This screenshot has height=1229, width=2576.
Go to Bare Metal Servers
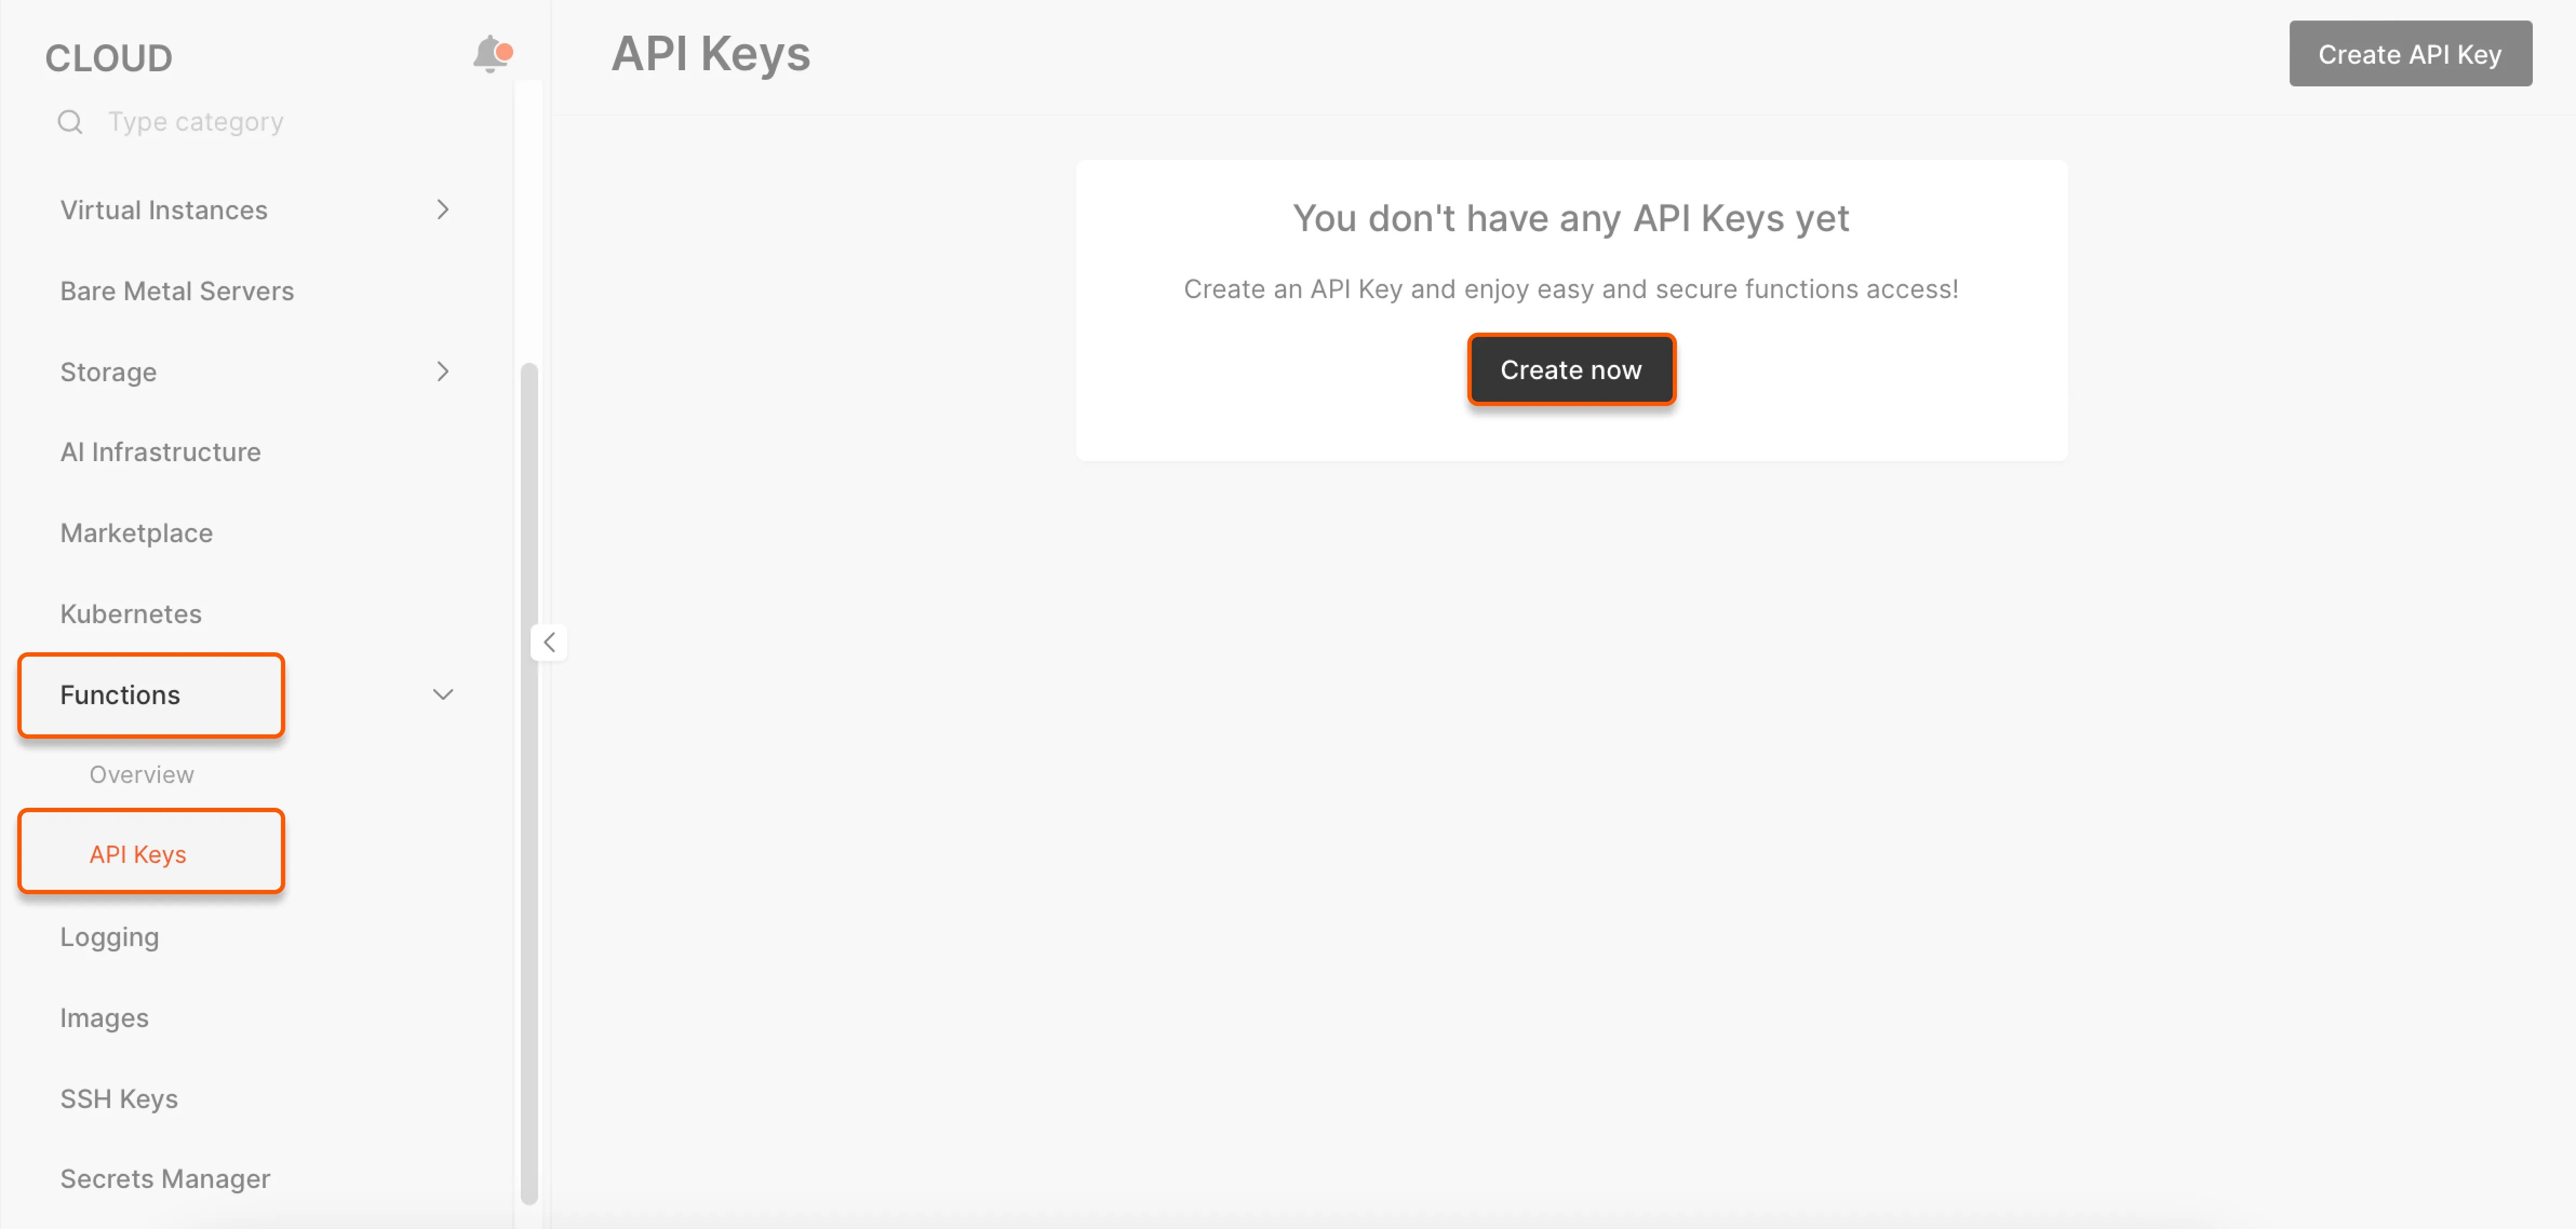[x=177, y=291]
